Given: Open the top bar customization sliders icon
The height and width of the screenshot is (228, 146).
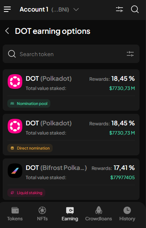Looking at the screenshot, I should pos(119,9).
